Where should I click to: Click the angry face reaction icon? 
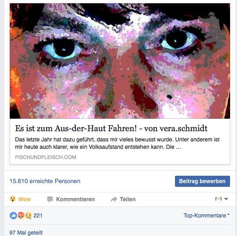point(21,216)
